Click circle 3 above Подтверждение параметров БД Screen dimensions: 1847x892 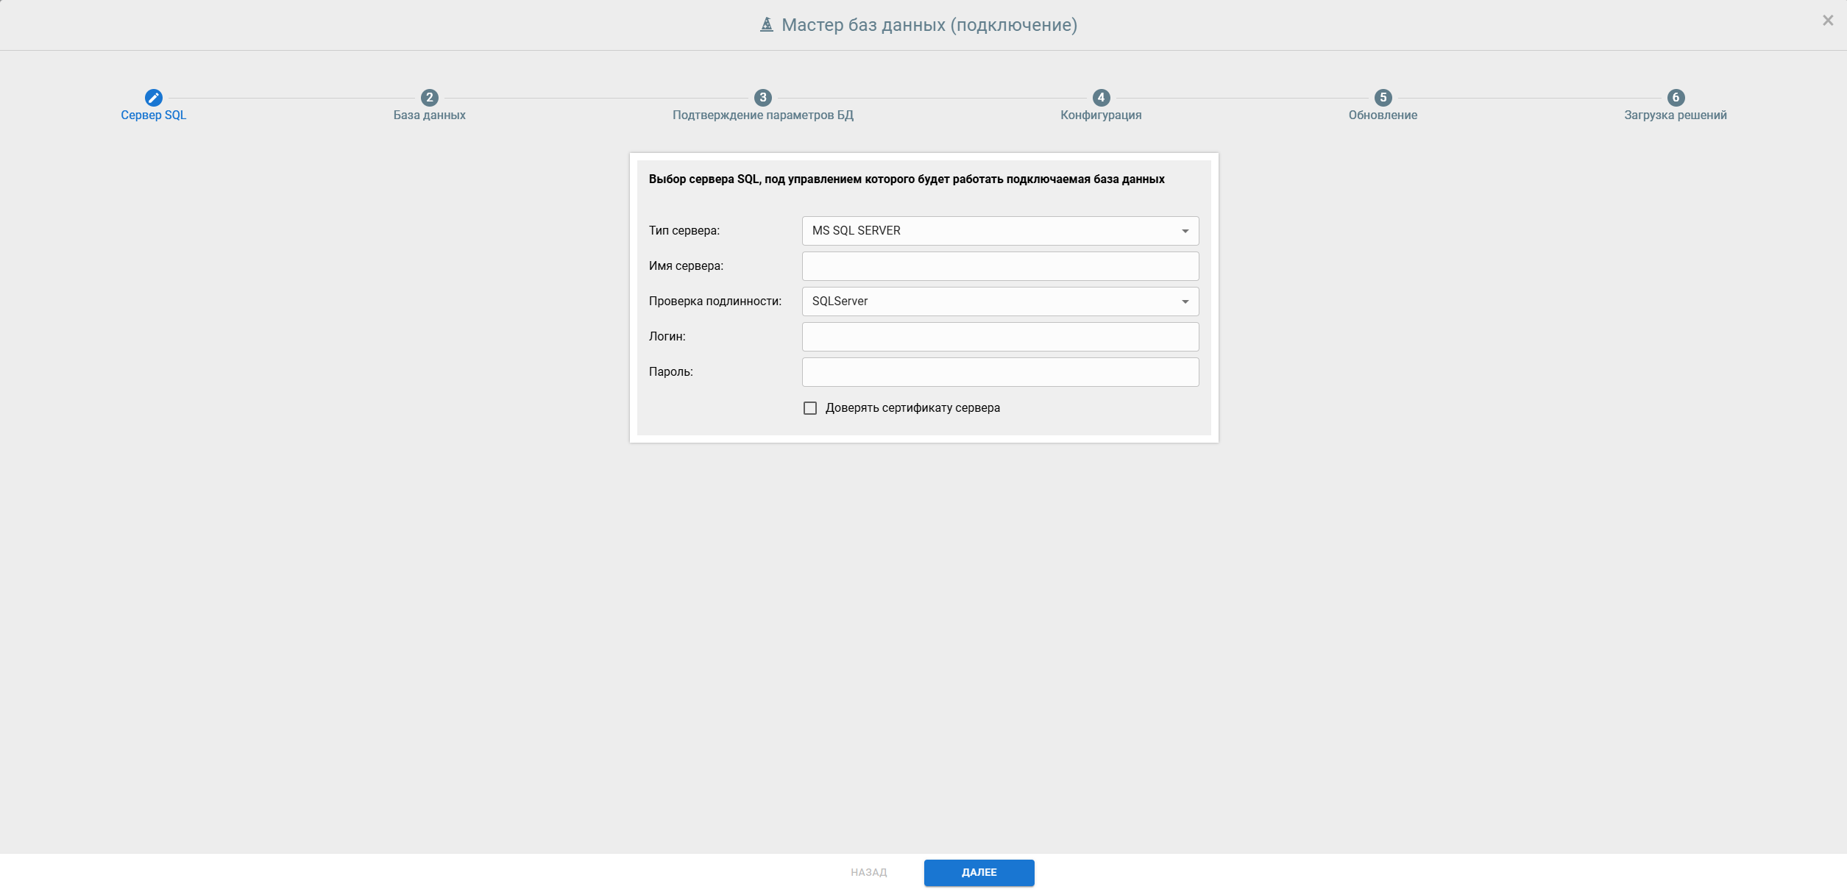point(762,96)
